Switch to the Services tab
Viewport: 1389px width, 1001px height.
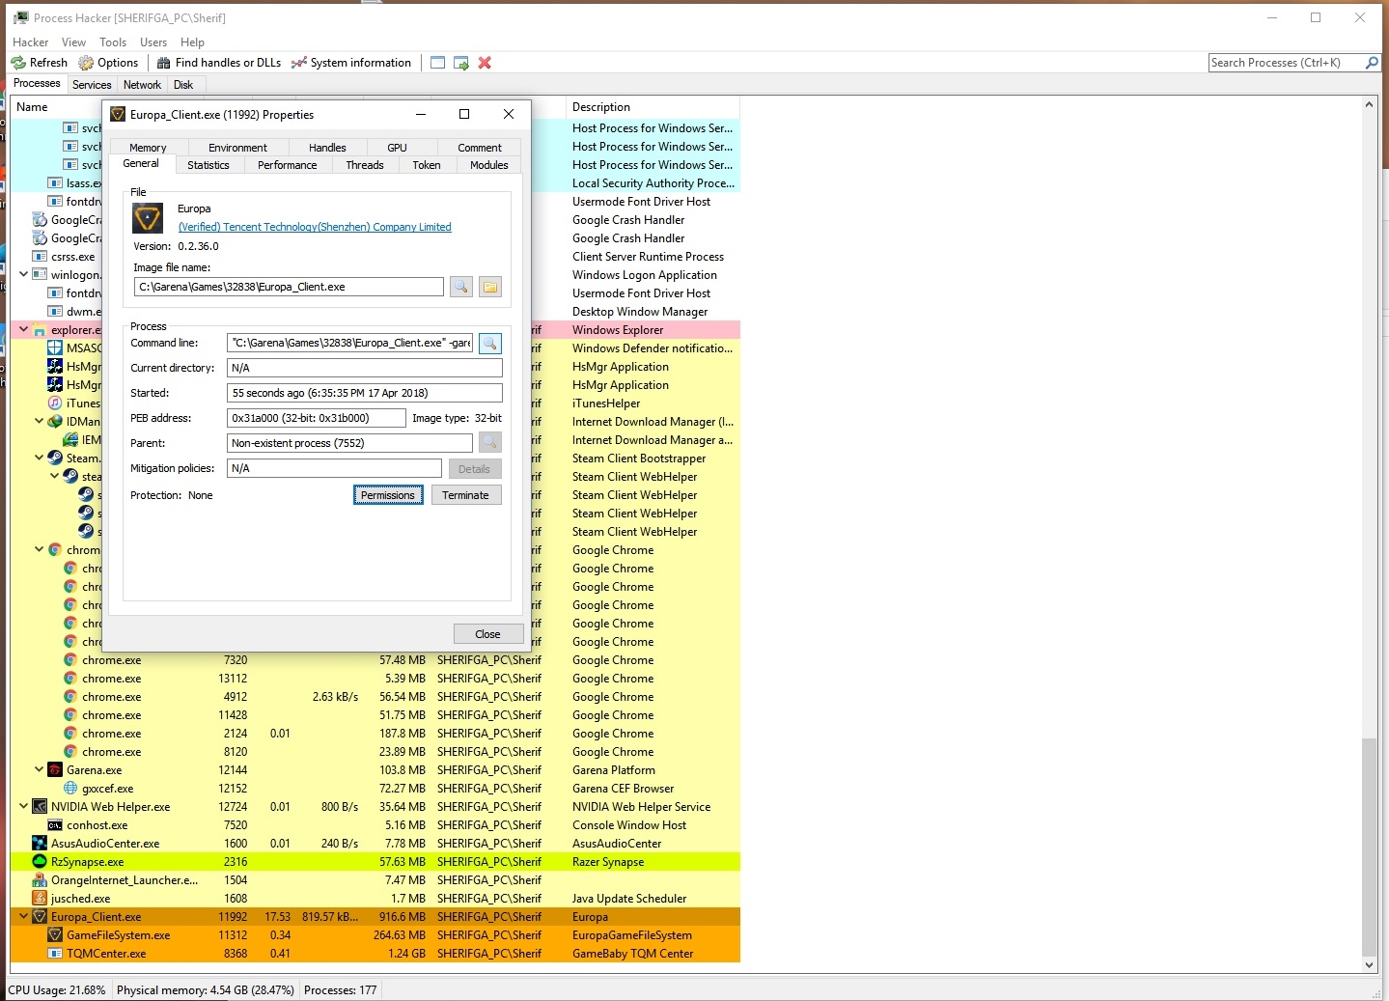(92, 85)
